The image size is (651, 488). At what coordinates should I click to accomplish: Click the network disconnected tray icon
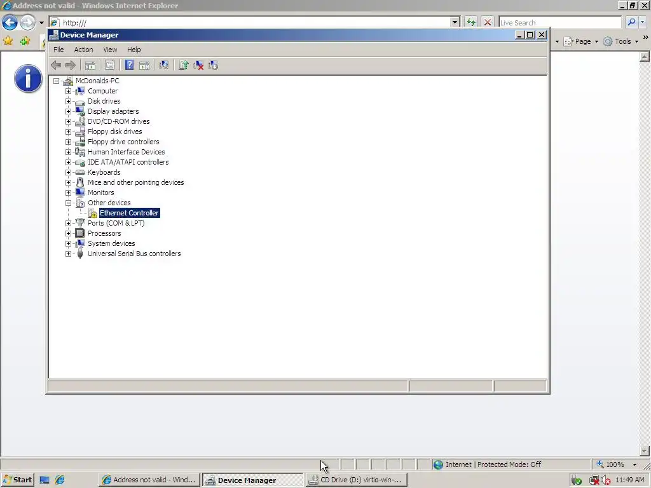tap(594, 480)
